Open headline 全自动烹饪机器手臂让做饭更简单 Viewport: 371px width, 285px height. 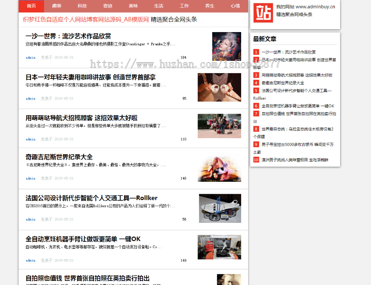pos(83,239)
